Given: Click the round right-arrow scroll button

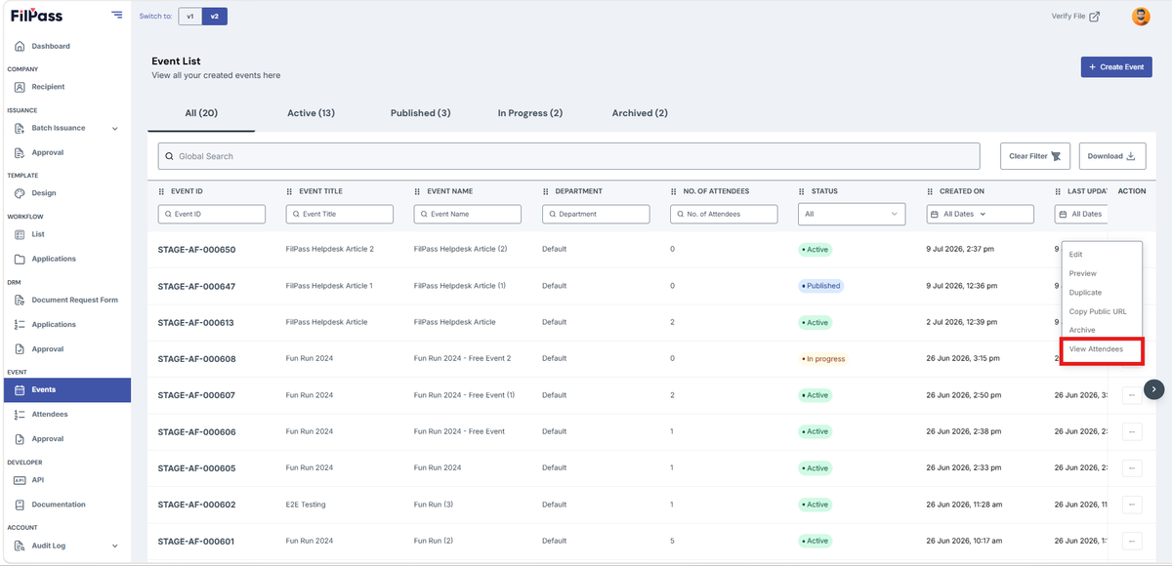Looking at the screenshot, I should pos(1154,388).
